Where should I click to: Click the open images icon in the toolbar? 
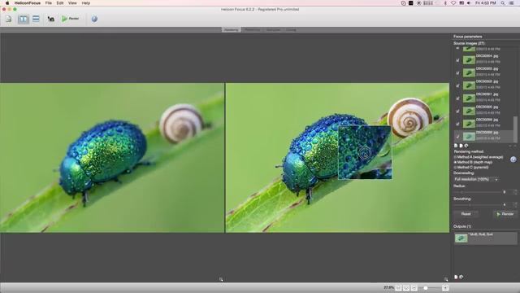click(x=9, y=19)
